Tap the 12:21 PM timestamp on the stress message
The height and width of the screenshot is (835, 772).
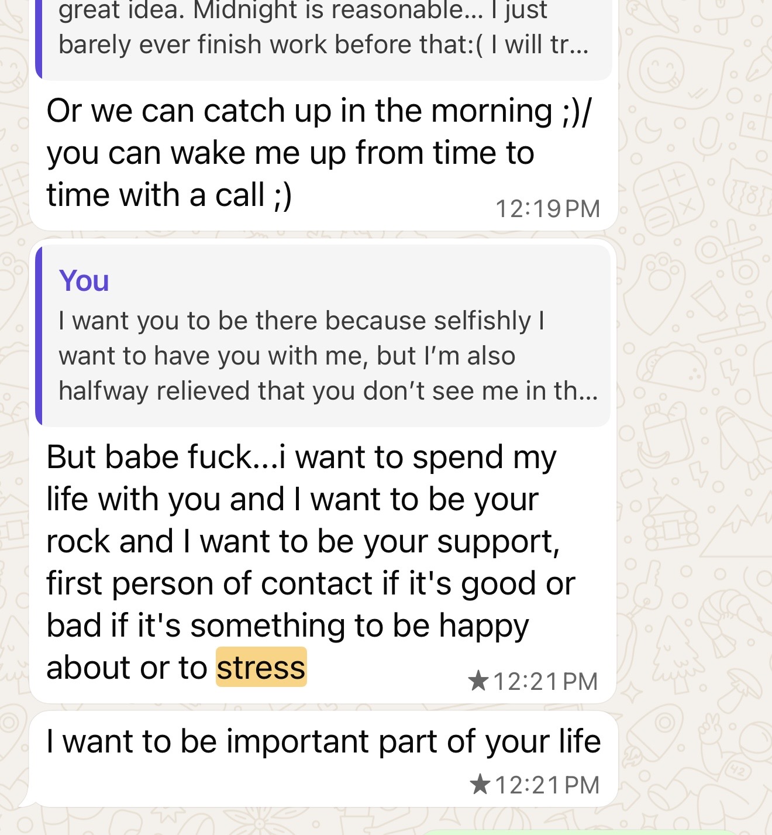click(x=545, y=682)
